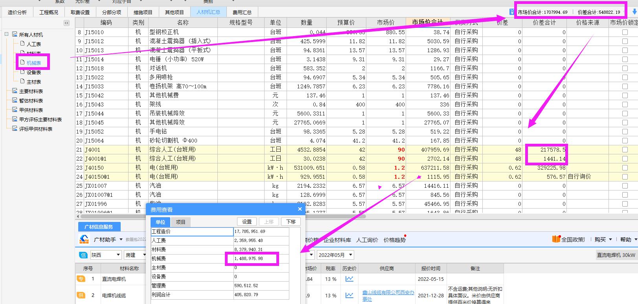Image resolution: width=638 pixels, height=304 pixels.
Task: Click the 主要材料表 node icon
Action: click(15, 91)
